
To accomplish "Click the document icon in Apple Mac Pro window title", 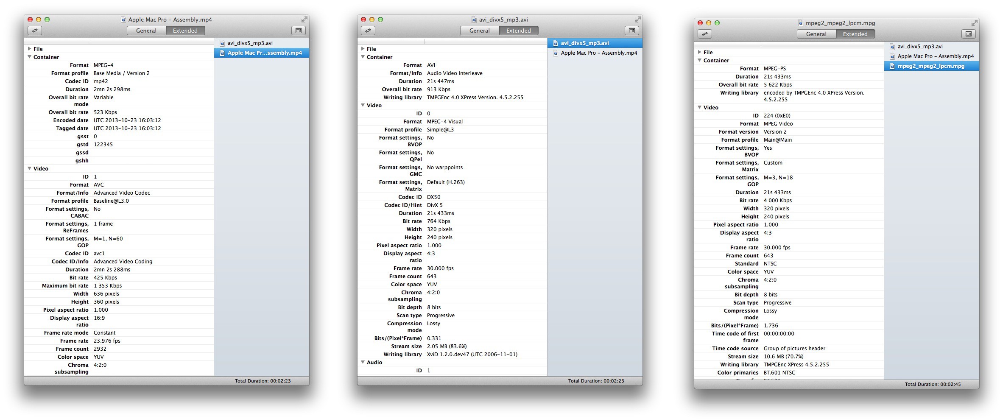I will coord(123,20).
